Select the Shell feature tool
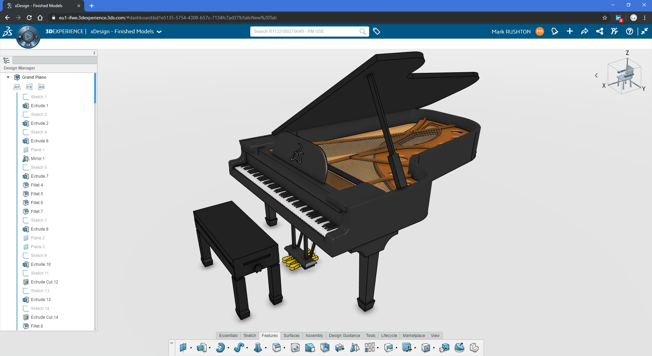Viewport: 652px width, 356px height. click(x=325, y=348)
